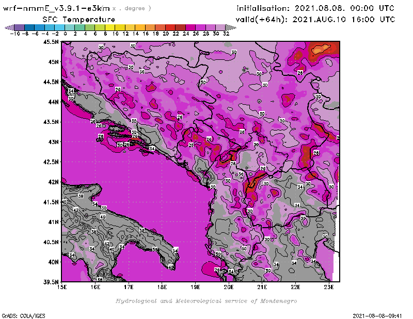Click the '18E' longitude label
The image size is (413, 319).
coord(162,287)
